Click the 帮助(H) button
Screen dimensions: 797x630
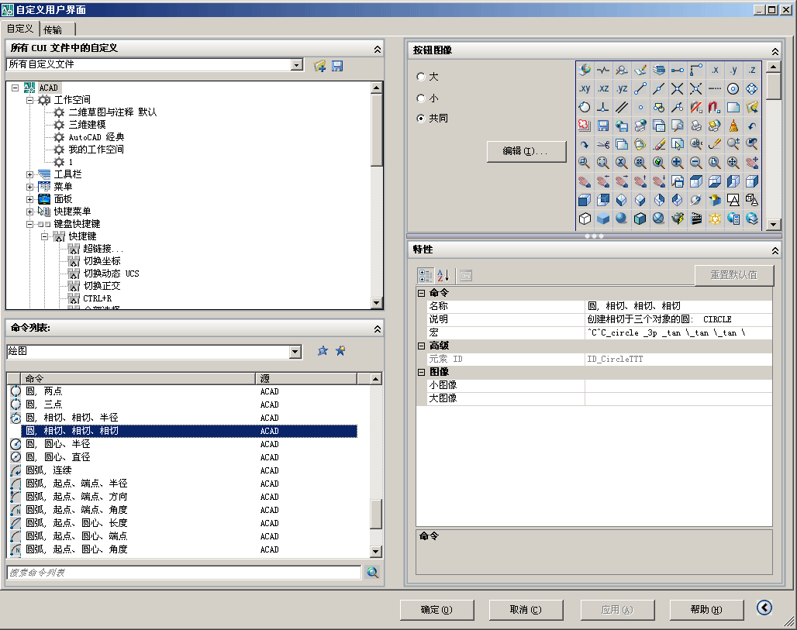pyautogui.click(x=706, y=610)
